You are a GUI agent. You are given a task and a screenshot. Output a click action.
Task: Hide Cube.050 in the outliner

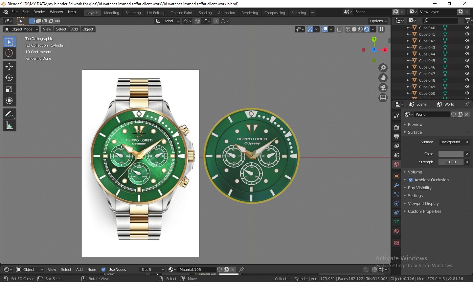[x=467, y=93]
